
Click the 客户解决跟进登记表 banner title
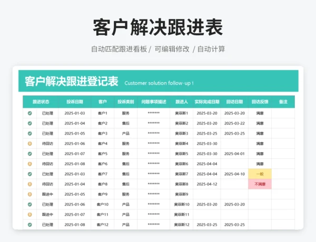71,82
